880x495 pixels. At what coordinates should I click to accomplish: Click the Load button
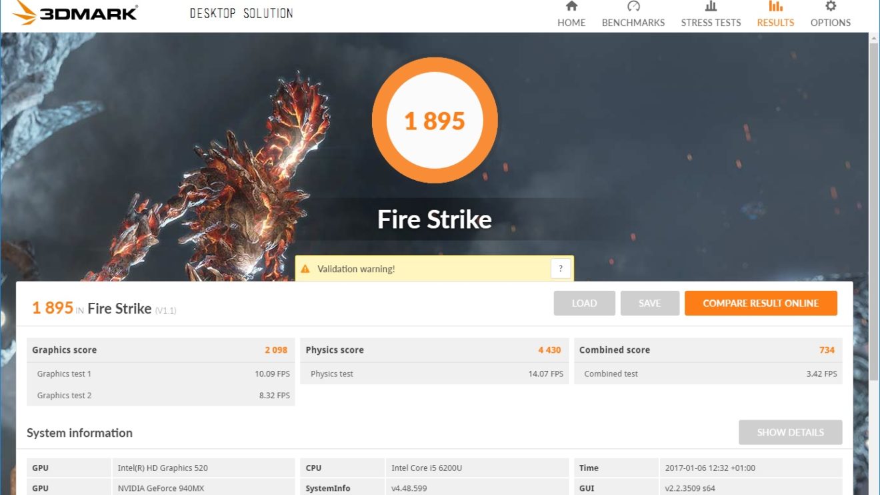[584, 303]
